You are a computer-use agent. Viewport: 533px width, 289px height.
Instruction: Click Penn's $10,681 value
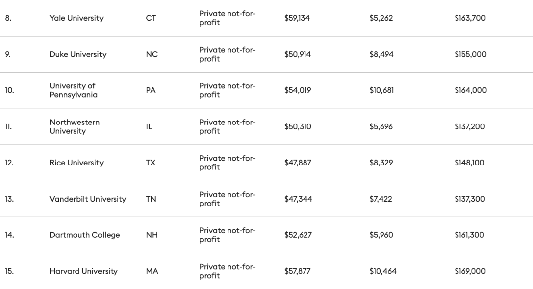pos(381,90)
